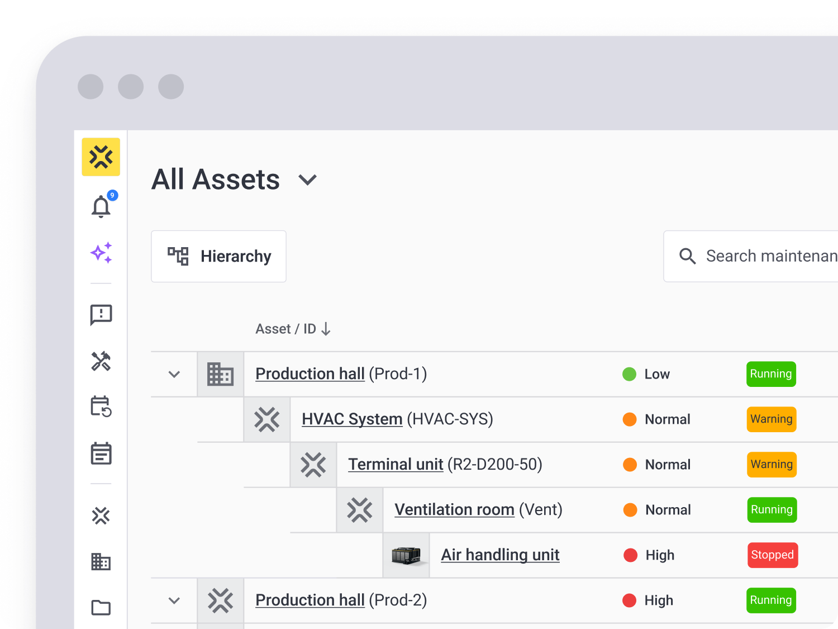Open the notifications bell
Screen dimensions: 838x629
pyautogui.click(x=102, y=206)
